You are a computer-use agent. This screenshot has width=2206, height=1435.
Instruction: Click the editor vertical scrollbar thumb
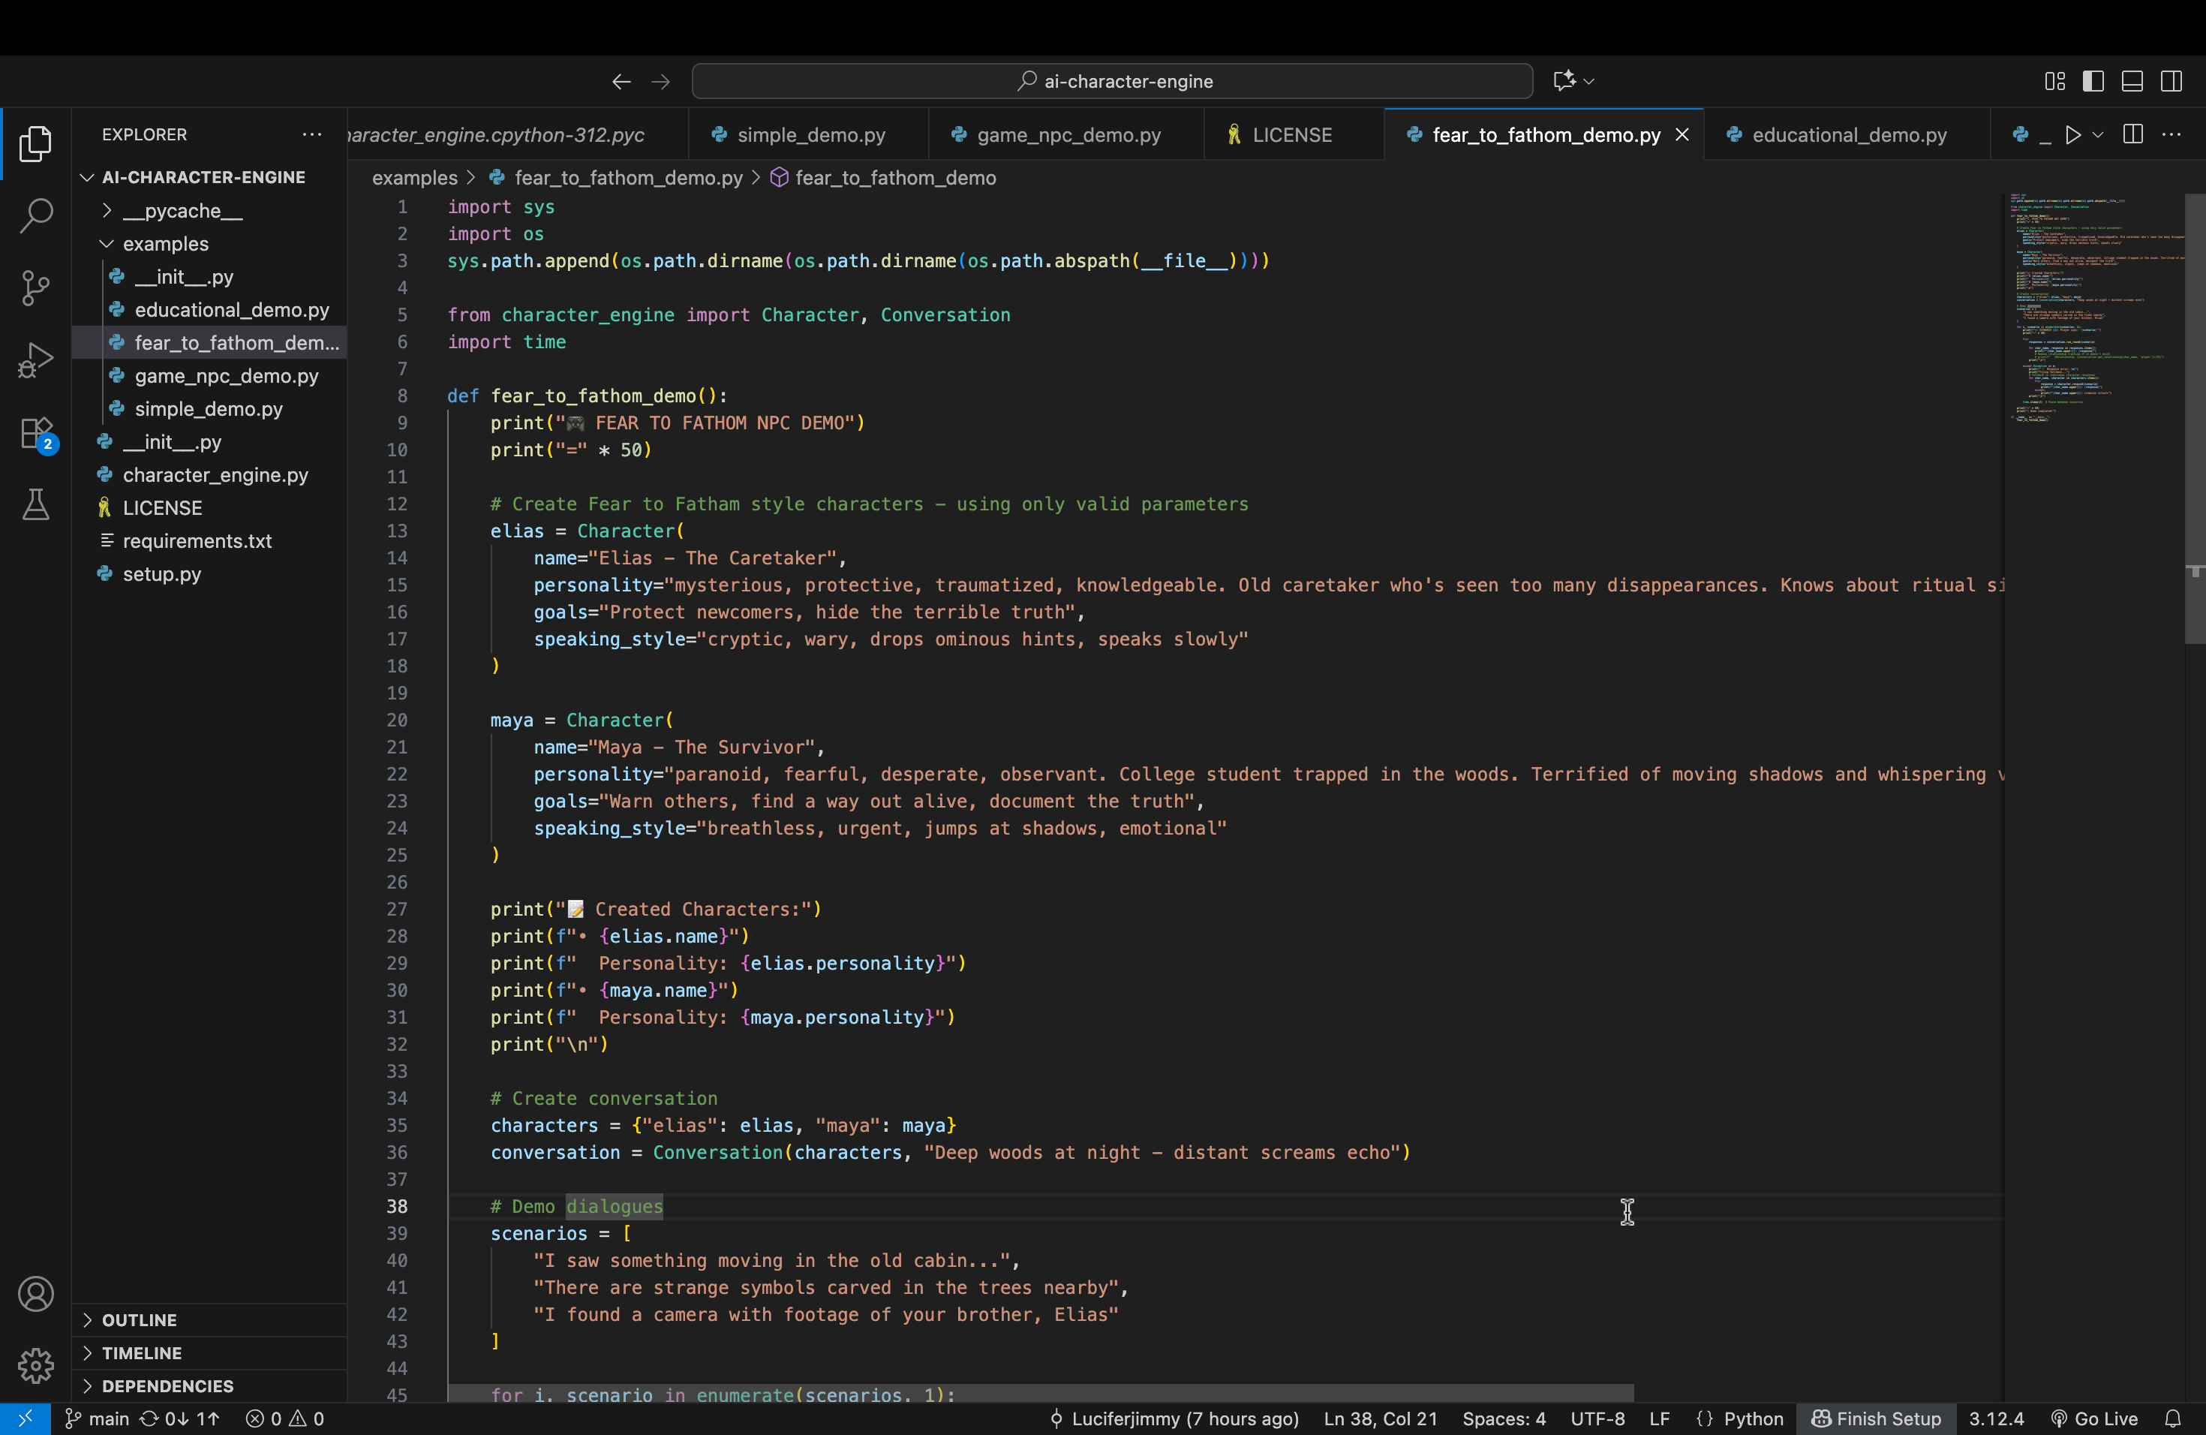click(2194, 417)
